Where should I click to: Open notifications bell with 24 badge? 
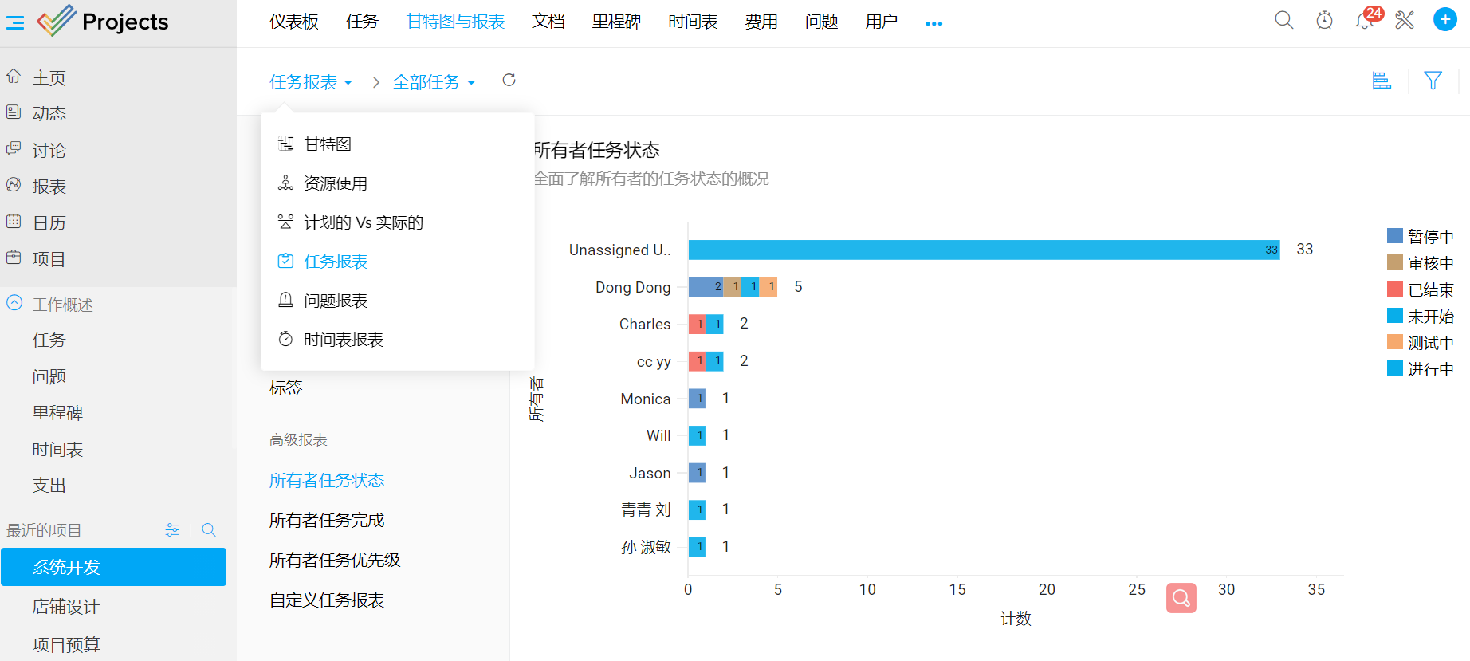1364,21
